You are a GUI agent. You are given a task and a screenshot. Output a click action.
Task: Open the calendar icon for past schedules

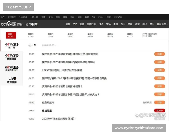tap(145, 35)
